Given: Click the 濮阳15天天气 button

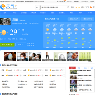Looking at the screenshot, I should click(74, 19).
